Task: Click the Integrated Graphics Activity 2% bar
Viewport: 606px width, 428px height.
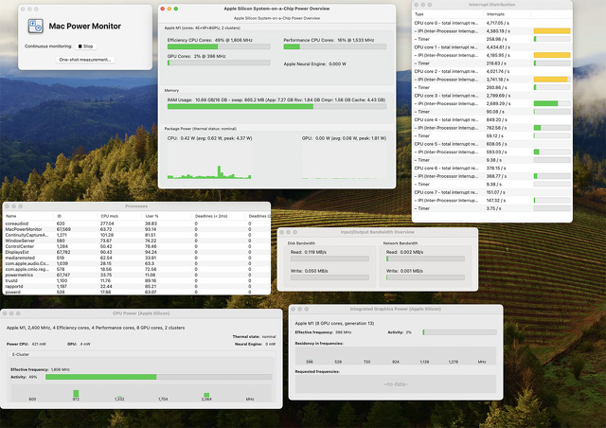Action: click(459, 332)
